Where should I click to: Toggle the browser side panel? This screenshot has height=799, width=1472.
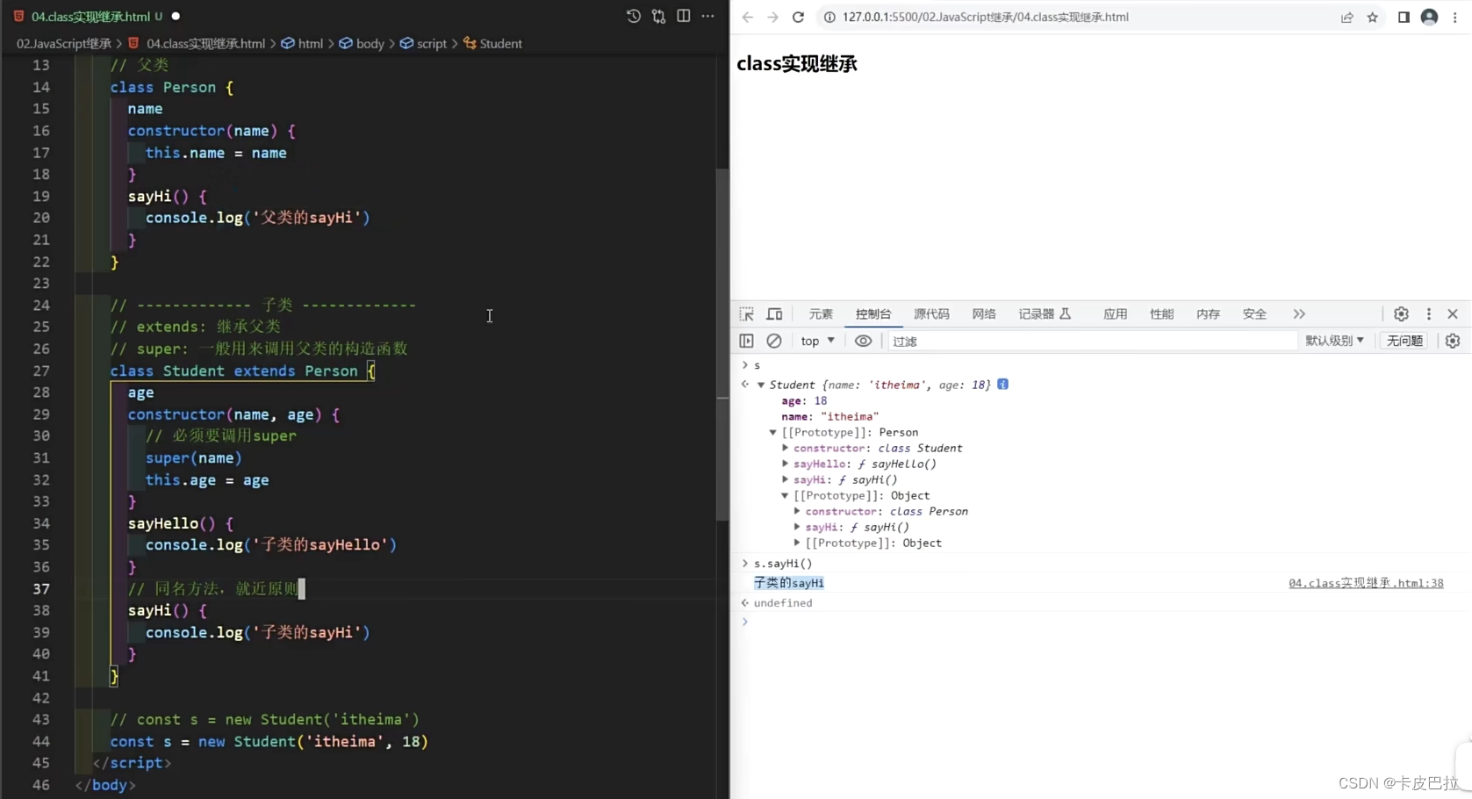[1404, 17]
